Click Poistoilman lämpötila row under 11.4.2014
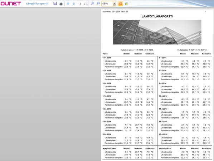 click(185, 118)
